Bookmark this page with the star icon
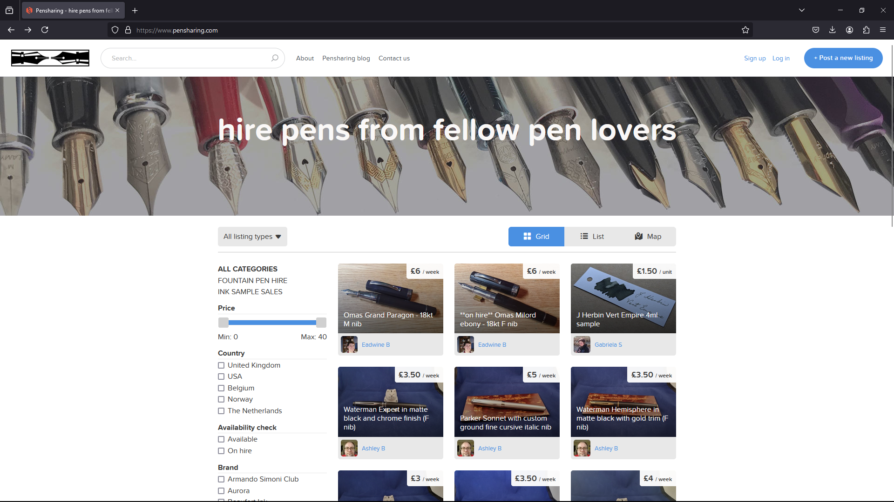 point(745,30)
